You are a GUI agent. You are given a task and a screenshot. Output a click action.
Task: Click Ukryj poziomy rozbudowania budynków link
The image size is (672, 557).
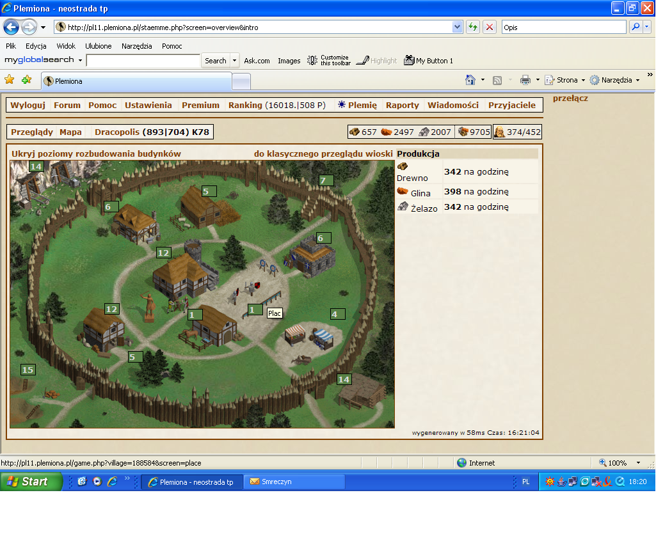tap(97, 153)
